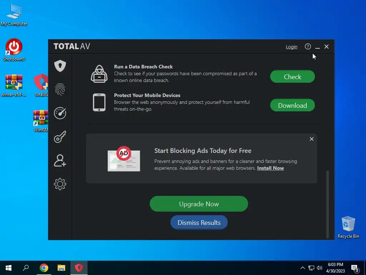Click the volume speaker tray icon
The height and width of the screenshot is (275, 366).
click(x=320, y=268)
